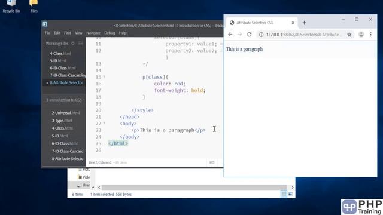Screen dimensions: 383x215
Task: Click the File Explorer horizontal scrollbar
Action: pos(194,188)
